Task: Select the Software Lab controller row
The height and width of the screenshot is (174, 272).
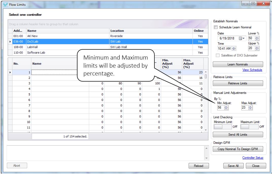Action: [108, 53]
